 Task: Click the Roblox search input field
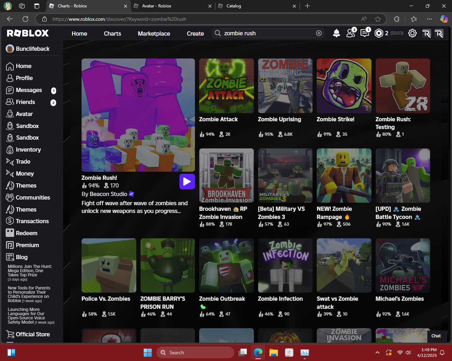(268, 33)
